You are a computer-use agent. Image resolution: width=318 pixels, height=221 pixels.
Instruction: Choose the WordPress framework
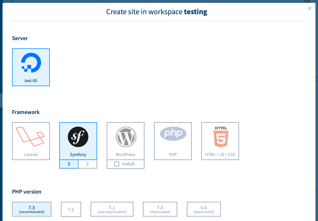[x=126, y=141]
